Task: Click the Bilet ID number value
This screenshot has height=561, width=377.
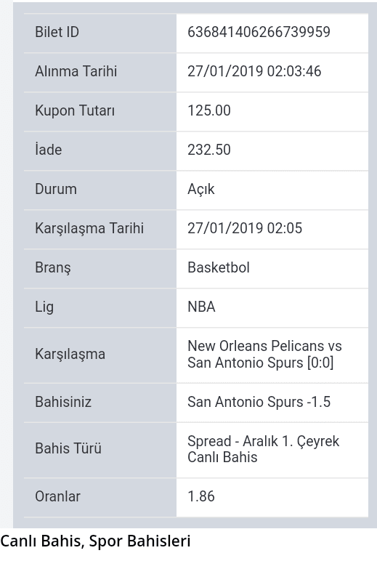Action: [259, 32]
